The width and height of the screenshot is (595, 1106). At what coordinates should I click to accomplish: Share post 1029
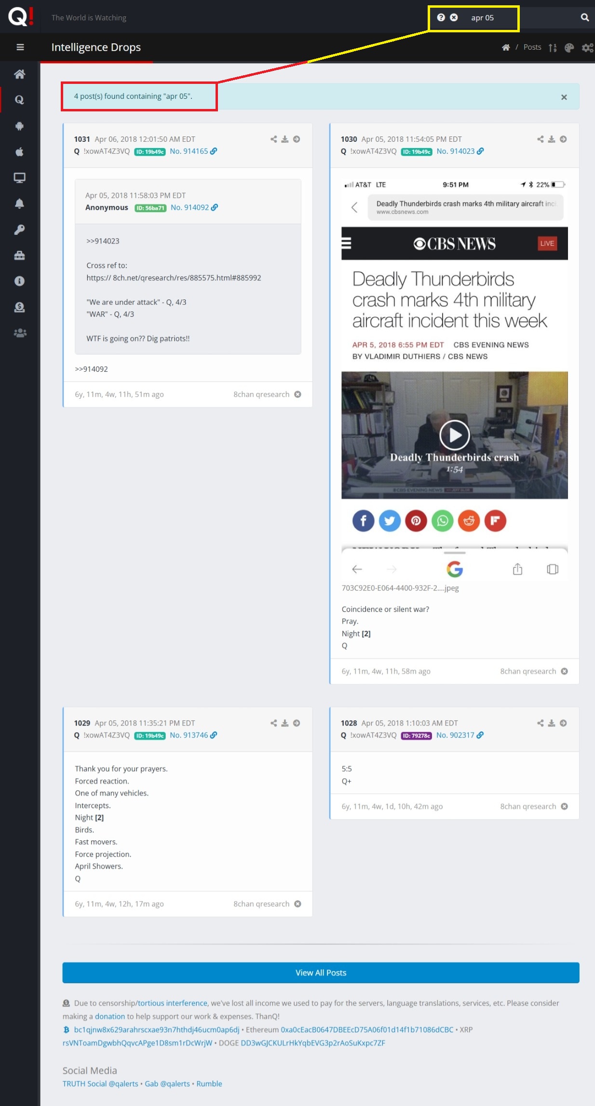274,723
